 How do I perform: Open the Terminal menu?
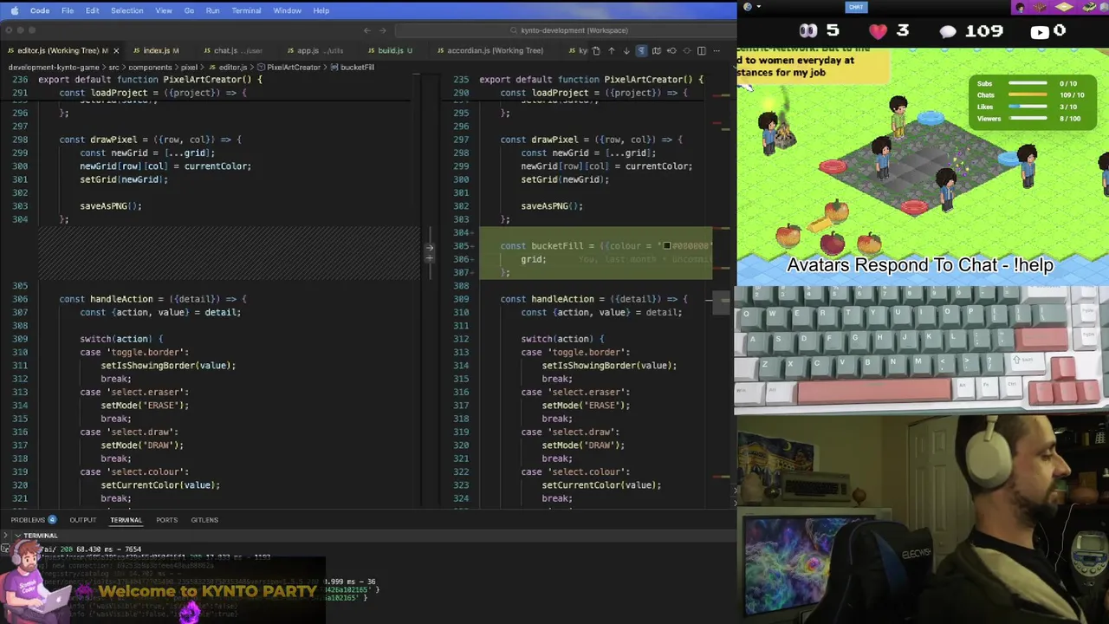pyautogui.click(x=246, y=10)
